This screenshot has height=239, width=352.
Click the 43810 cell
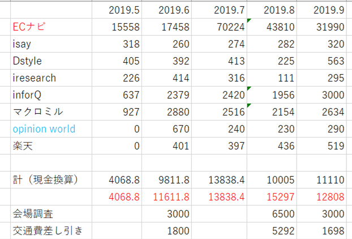(x=272, y=27)
